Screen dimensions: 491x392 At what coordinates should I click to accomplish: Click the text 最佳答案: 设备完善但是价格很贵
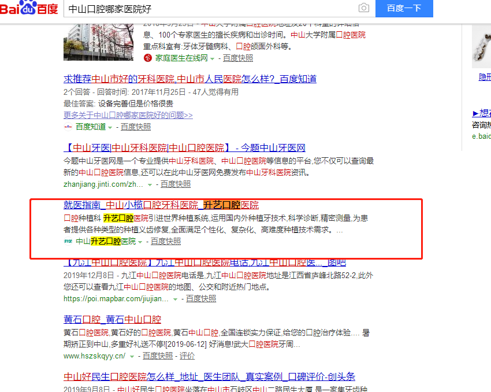(118, 103)
